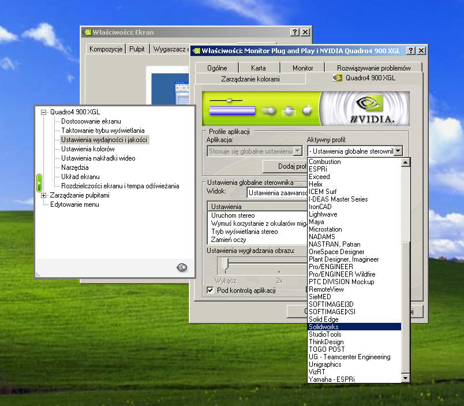Select the Tryb wyświetlania stereo setting
This screenshot has height=406, width=464.
pos(257,232)
